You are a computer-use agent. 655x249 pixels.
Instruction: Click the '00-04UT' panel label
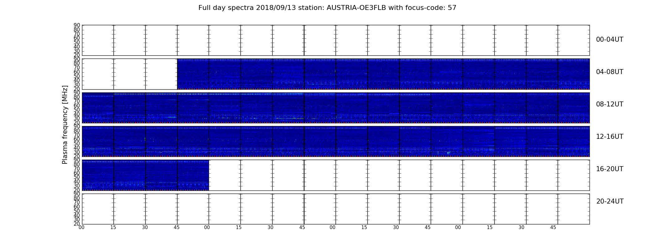[609, 40]
